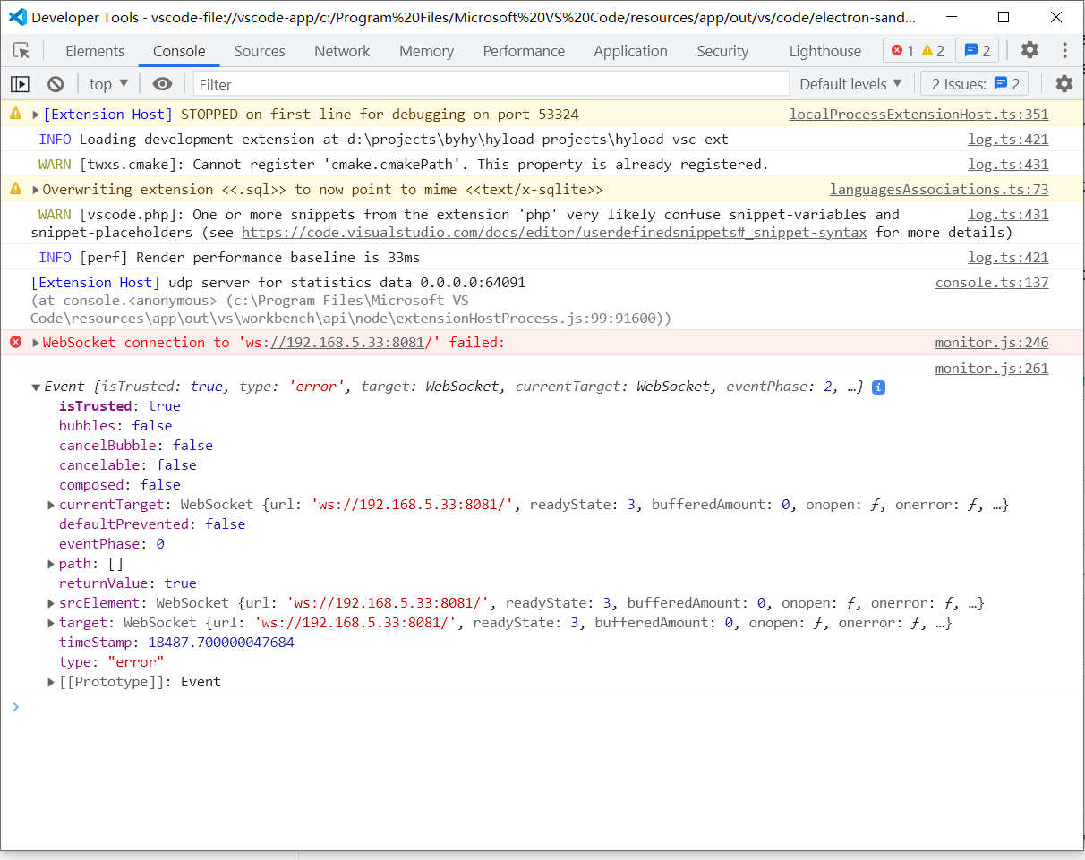Select the isTrusted: true property
The width and height of the screenshot is (1085, 860).
click(x=120, y=406)
